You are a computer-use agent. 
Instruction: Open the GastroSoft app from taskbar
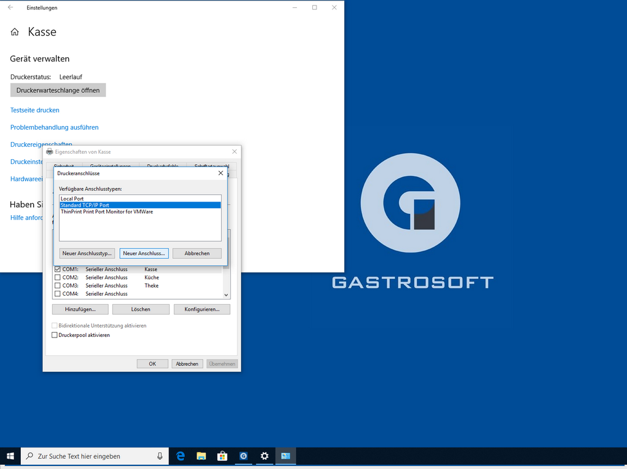pyautogui.click(x=243, y=456)
